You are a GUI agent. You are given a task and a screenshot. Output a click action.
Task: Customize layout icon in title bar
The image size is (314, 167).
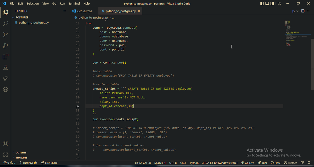(279, 3)
